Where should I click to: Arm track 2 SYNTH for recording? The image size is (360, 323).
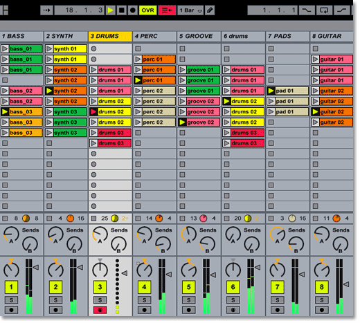click(55, 310)
